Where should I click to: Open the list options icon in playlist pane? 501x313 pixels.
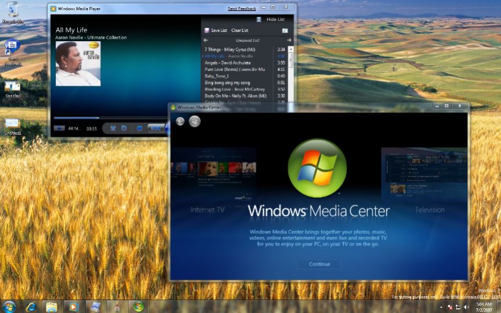(x=285, y=30)
